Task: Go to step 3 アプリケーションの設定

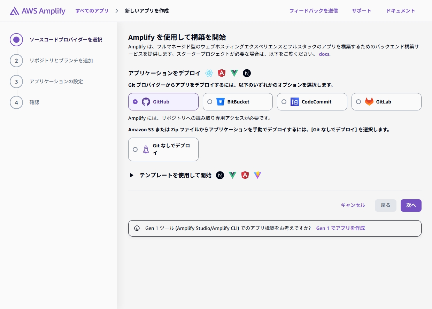Action: [46, 82]
